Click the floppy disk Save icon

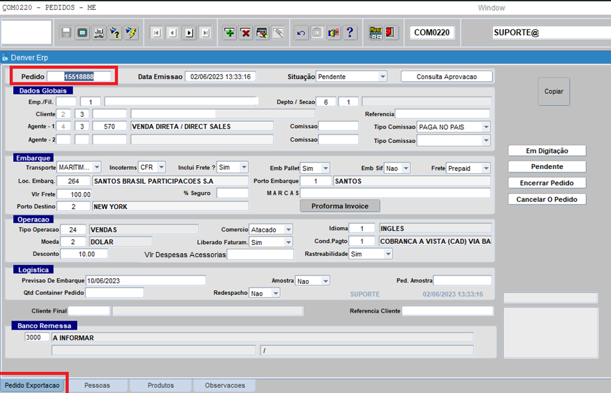coord(66,33)
